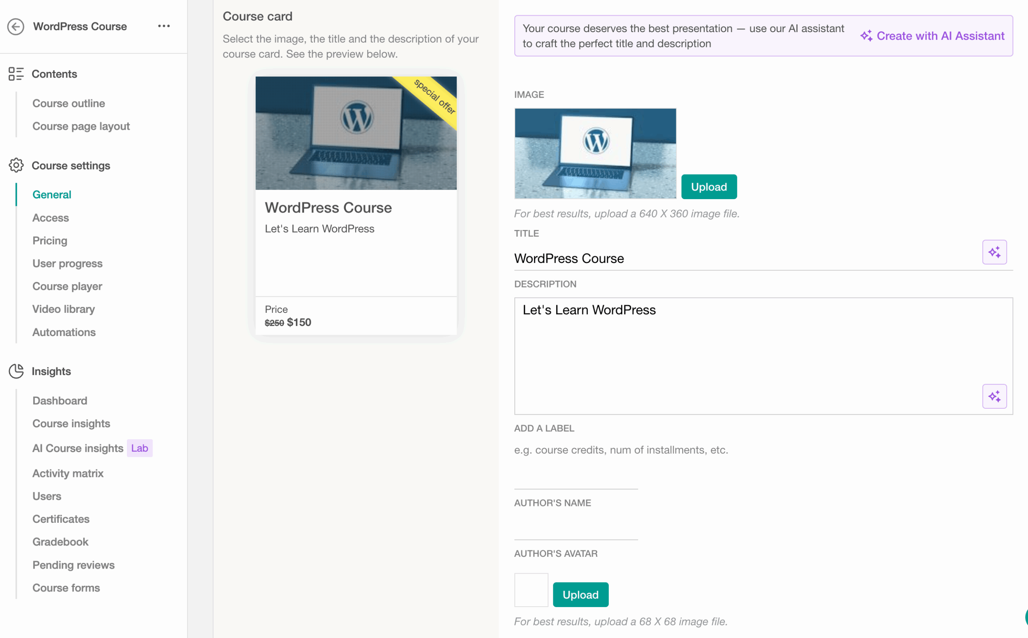1028x638 pixels.
Task: Click the course image thumbnail
Action: click(595, 154)
